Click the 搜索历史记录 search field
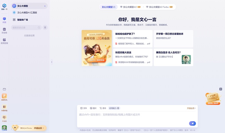 (26, 27)
